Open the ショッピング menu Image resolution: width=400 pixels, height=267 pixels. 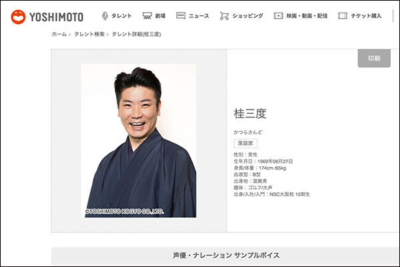point(247,16)
